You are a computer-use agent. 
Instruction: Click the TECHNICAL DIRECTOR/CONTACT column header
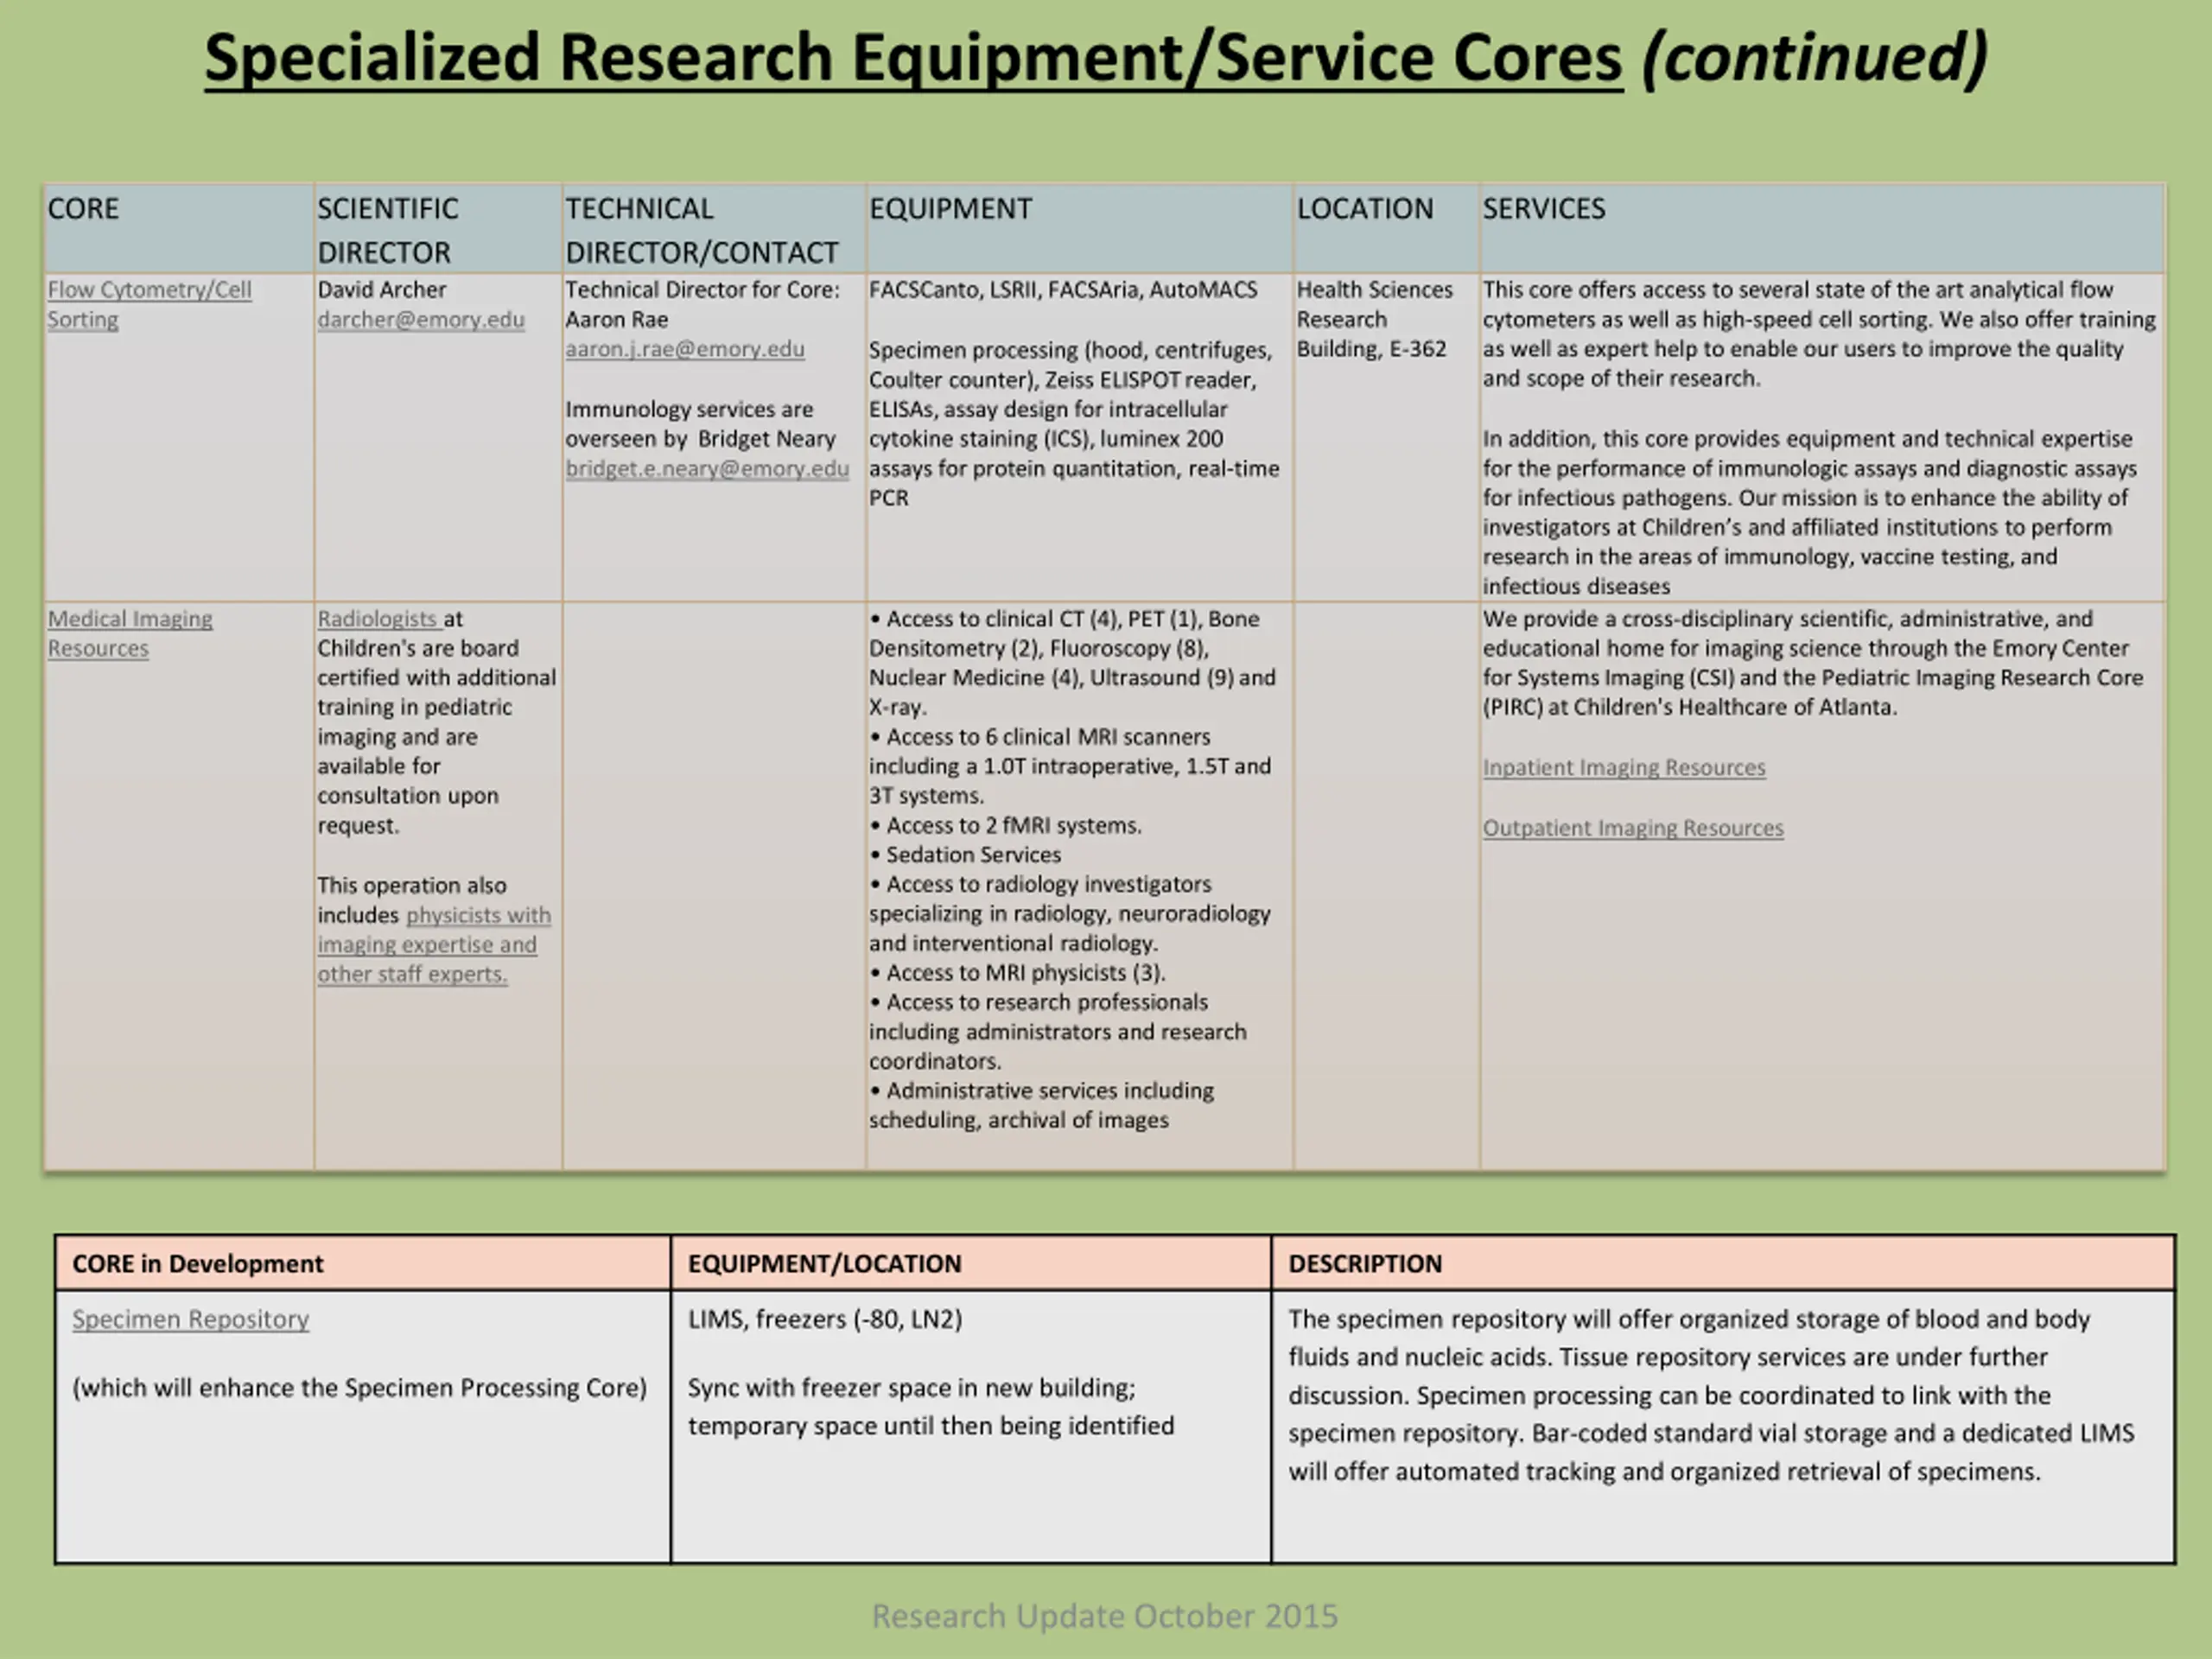point(714,228)
